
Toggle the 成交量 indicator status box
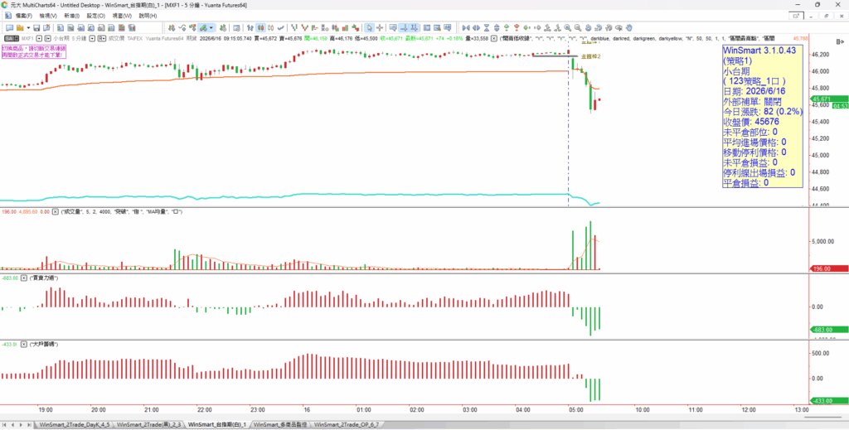coord(55,213)
